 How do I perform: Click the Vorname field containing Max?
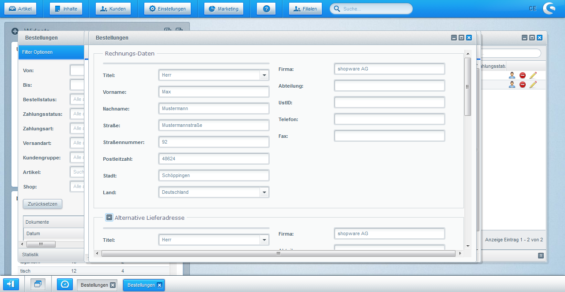coord(214,92)
